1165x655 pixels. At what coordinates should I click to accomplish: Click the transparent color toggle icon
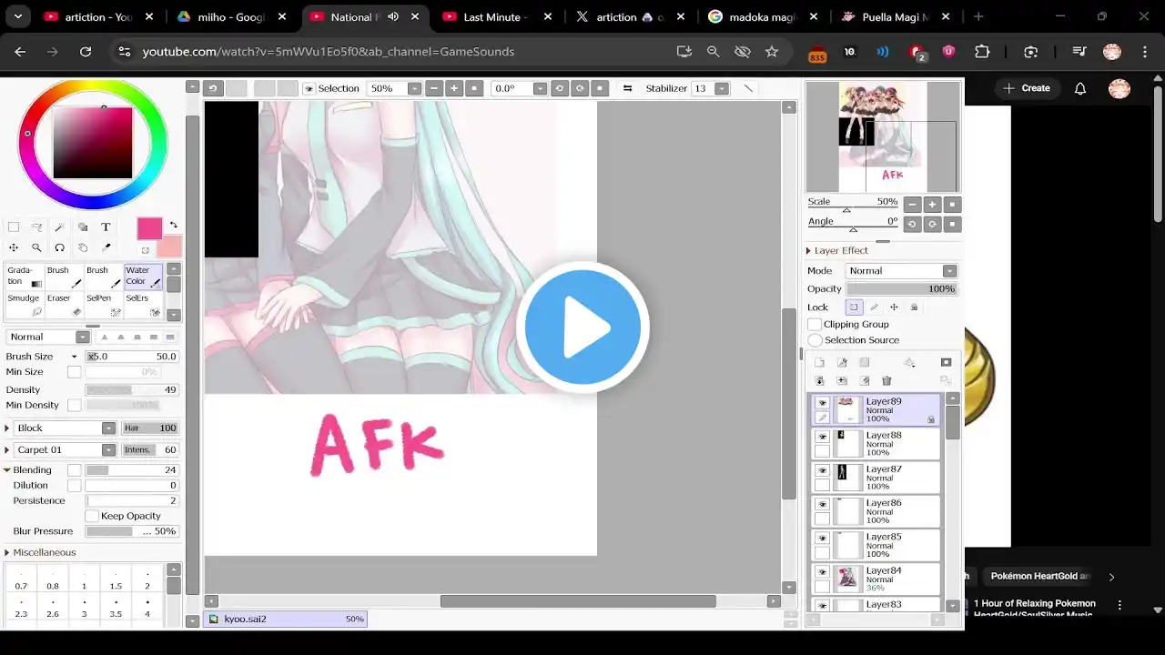[x=145, y=250]
